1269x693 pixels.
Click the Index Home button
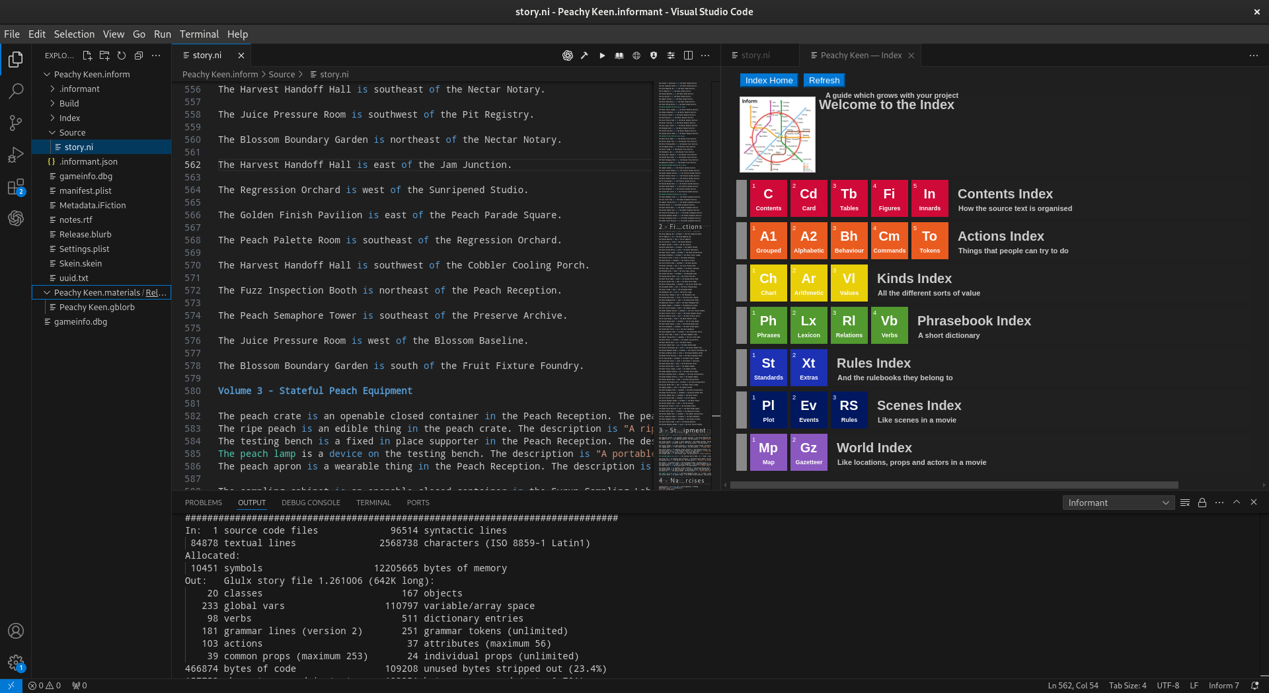[x=769, y=80]
